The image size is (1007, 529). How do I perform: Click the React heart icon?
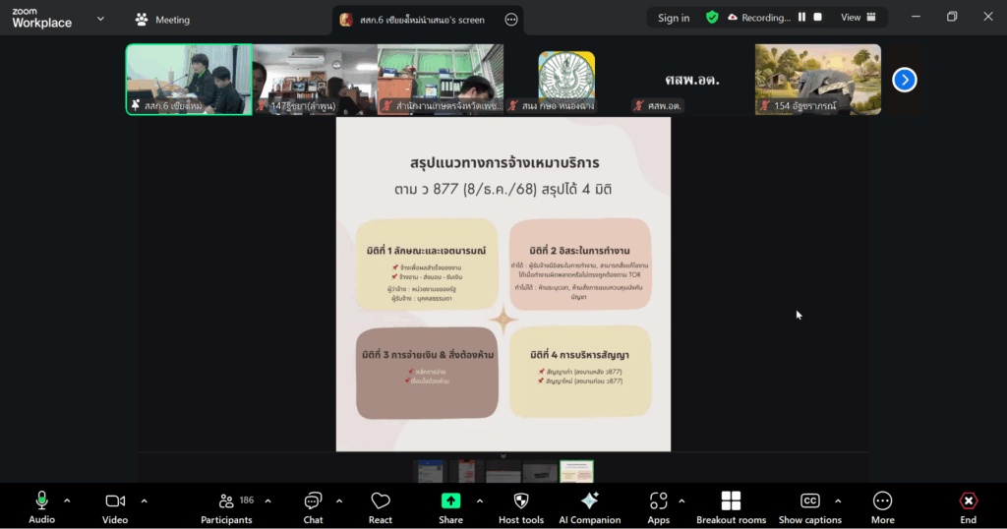point(381,502)
